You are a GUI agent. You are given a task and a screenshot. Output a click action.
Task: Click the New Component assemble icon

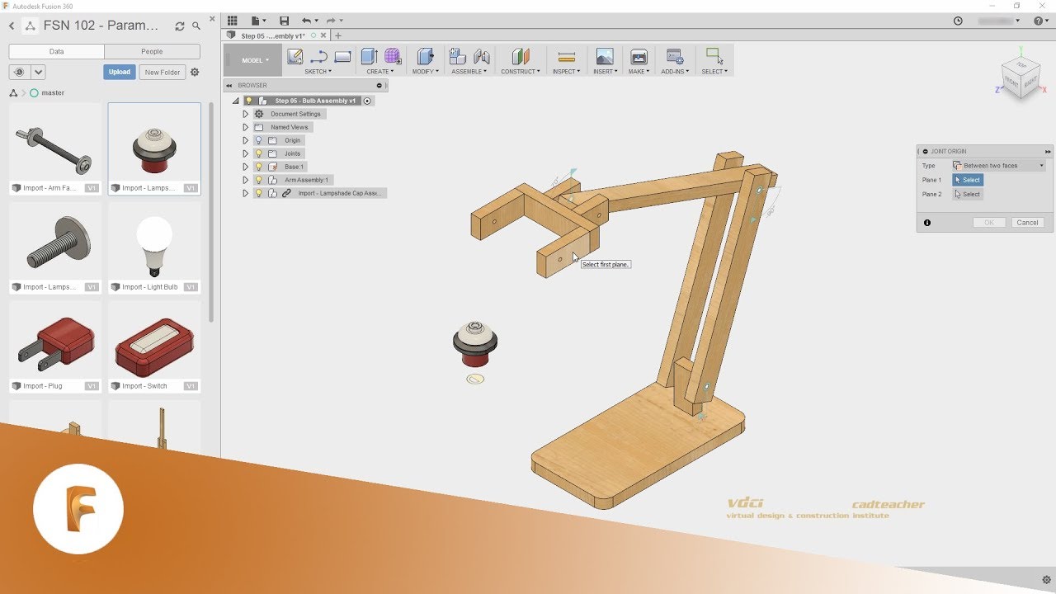[457, 56]
